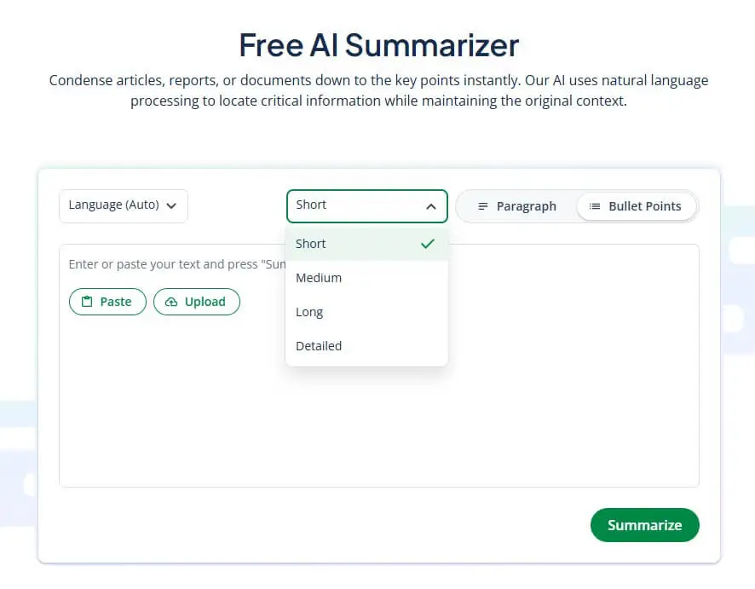Click the green checkmark beside Short
Image resolution: width=755 pixels, height=589 pixels.
[428, 244]
